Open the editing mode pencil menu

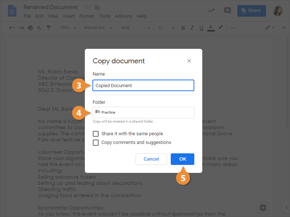coord(270,28)
